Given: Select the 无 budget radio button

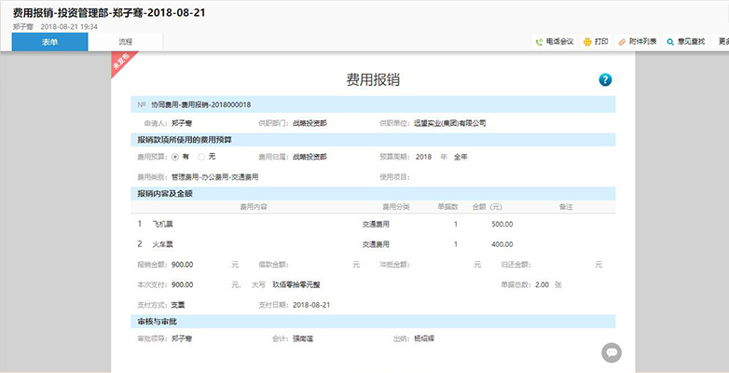Looking at the screenshot, I should point(201,158).
